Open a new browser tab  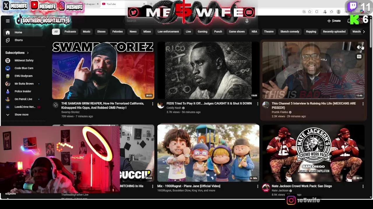coord(151,4)
